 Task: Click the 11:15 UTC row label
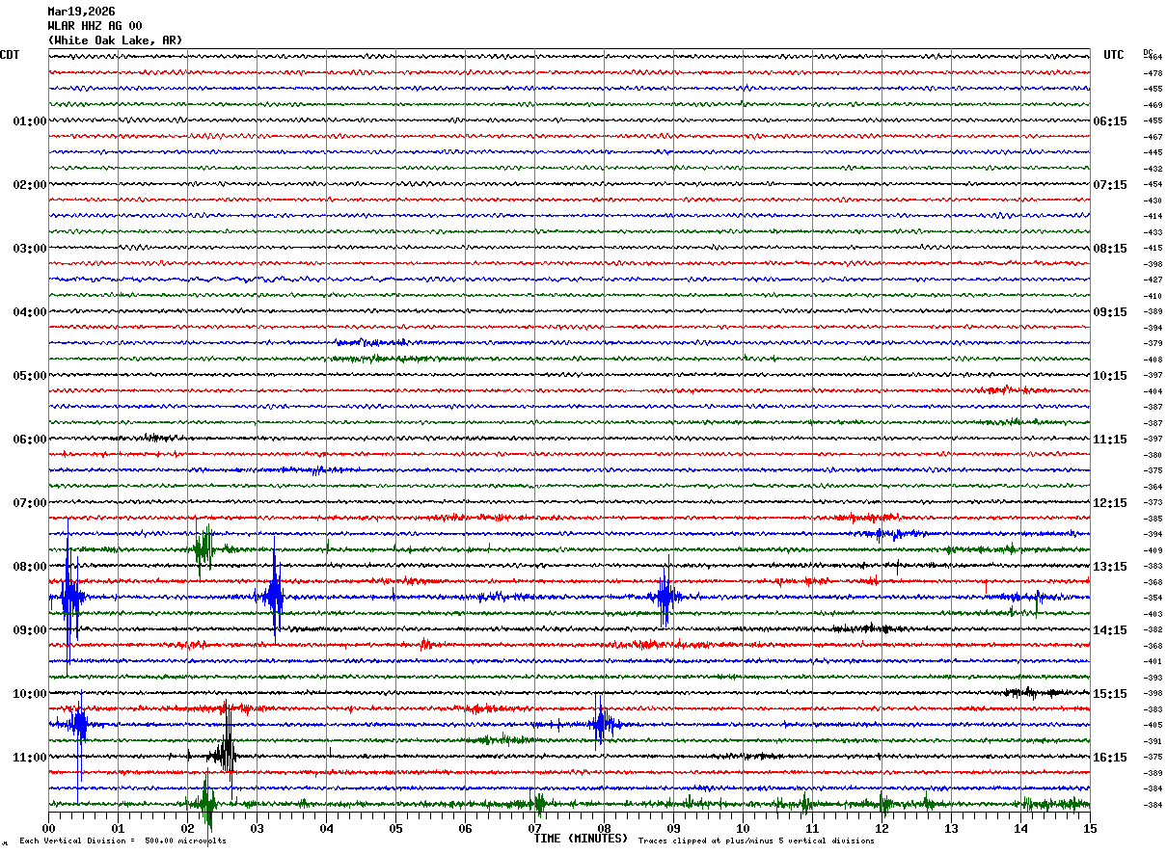(1110, 440)
